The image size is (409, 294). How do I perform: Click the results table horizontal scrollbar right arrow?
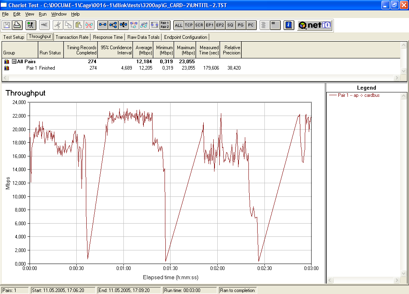click(397, 78)
